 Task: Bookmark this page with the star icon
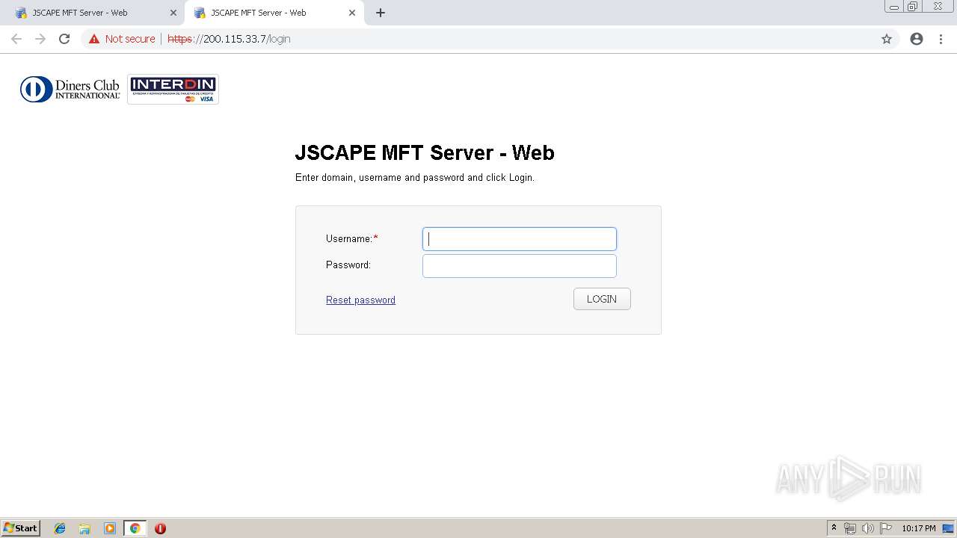pos(887,39)
